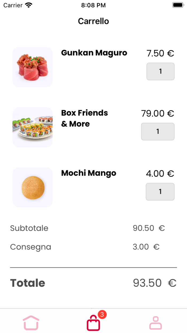This screenshot has height=333, width=187.
Task: Tap the Box Friends & More thumbnail
Action: pos(32,127)
